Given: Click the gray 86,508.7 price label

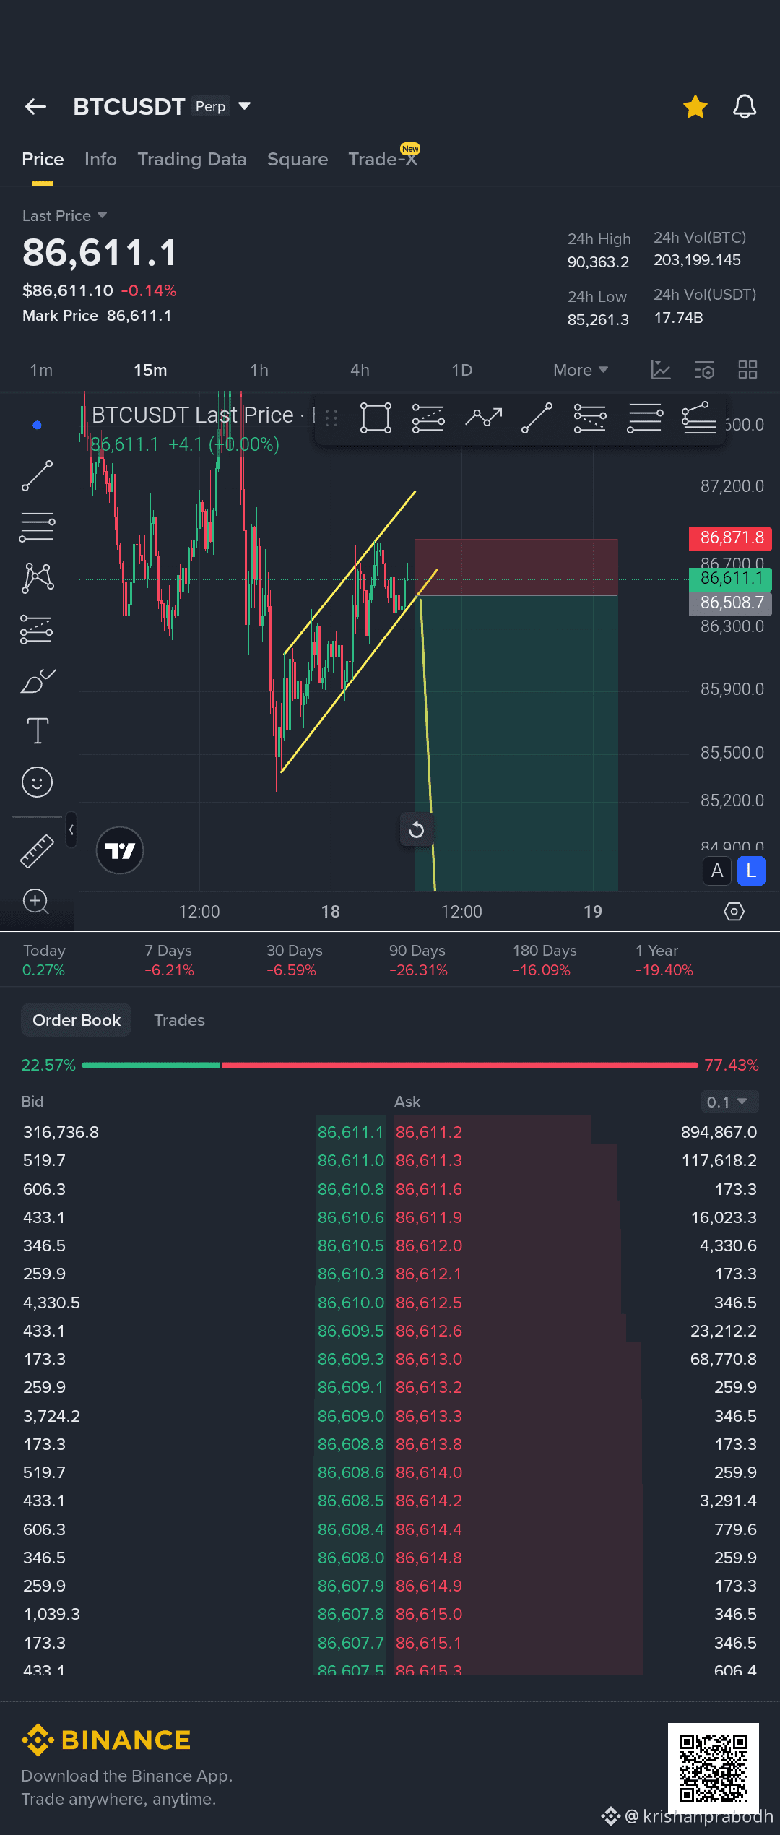Looking at the screenshot, I should pyautogui.click(x=731, y=603).
